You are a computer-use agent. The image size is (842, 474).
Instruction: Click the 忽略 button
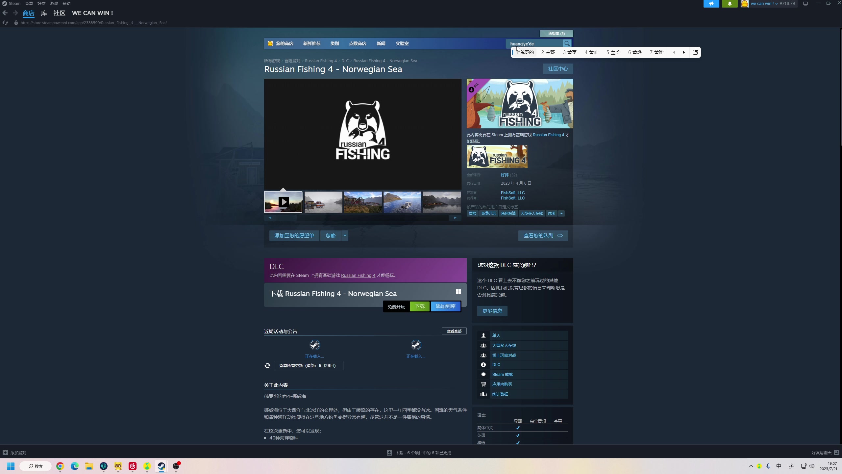[331, 236]
